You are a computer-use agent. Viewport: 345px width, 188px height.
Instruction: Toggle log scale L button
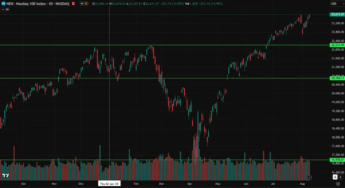point(341,177)
